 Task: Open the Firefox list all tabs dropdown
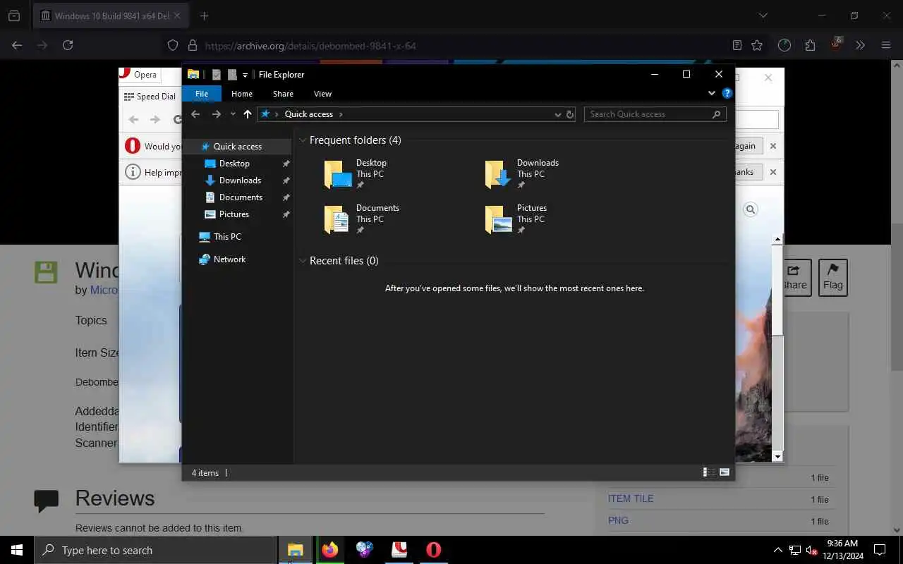click(x=763, y=16)
